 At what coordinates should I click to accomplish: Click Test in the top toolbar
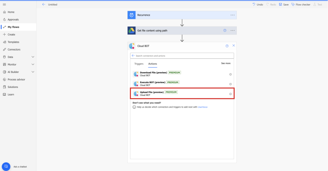(317, 4)
